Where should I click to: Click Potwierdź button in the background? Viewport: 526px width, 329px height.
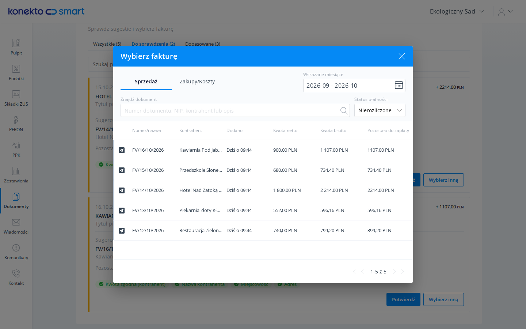pyautogui.click(x=403, y=299)
